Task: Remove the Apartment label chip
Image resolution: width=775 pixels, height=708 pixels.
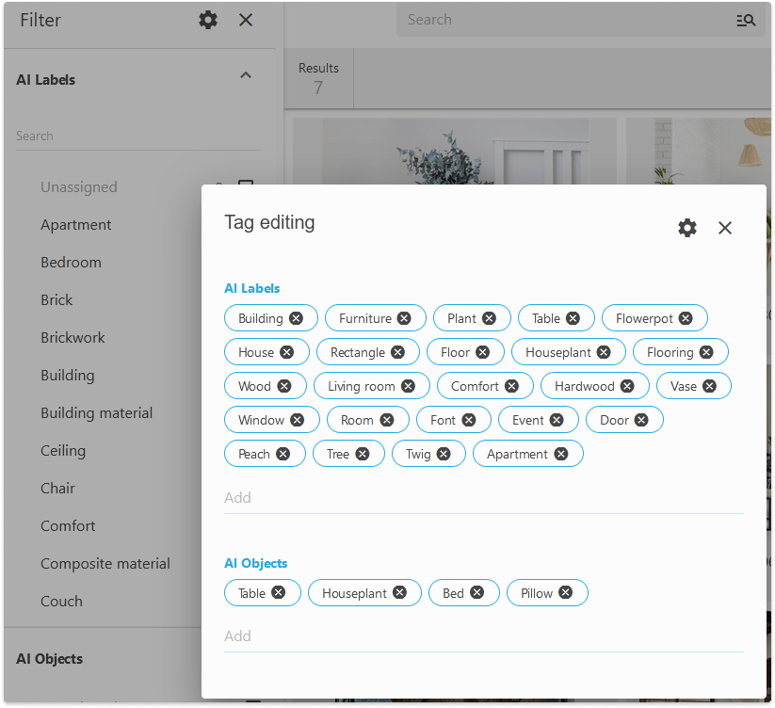Action: (560, 454)
